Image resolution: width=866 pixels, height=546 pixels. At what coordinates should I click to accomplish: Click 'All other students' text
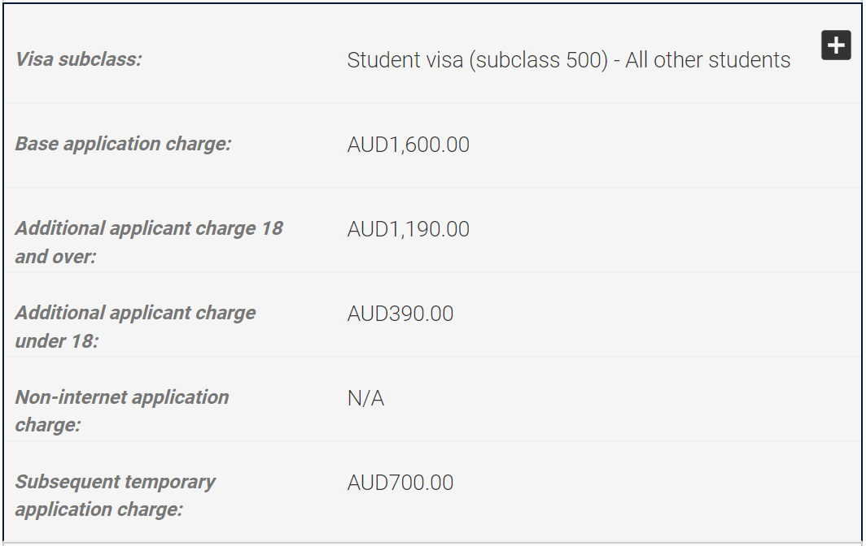click(707, 60)
